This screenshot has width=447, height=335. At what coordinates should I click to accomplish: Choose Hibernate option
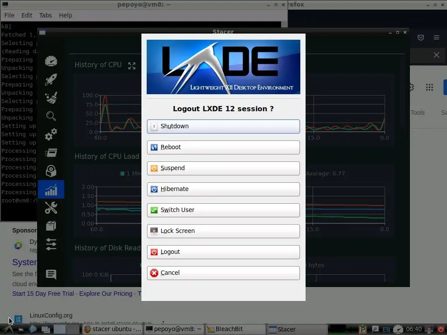pyautogui.click(x=223, y=189)
